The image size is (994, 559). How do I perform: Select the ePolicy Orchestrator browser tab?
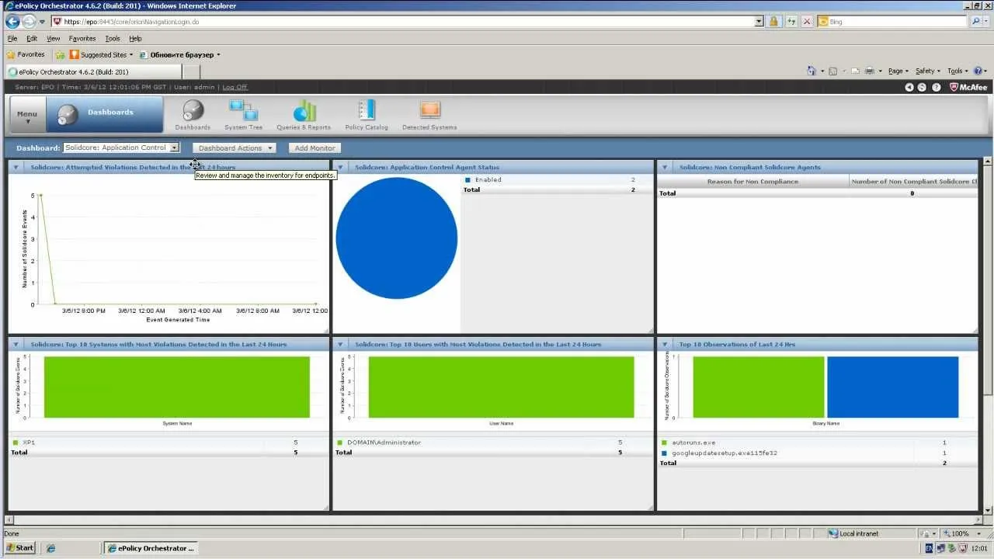click(x=93, y=71)
